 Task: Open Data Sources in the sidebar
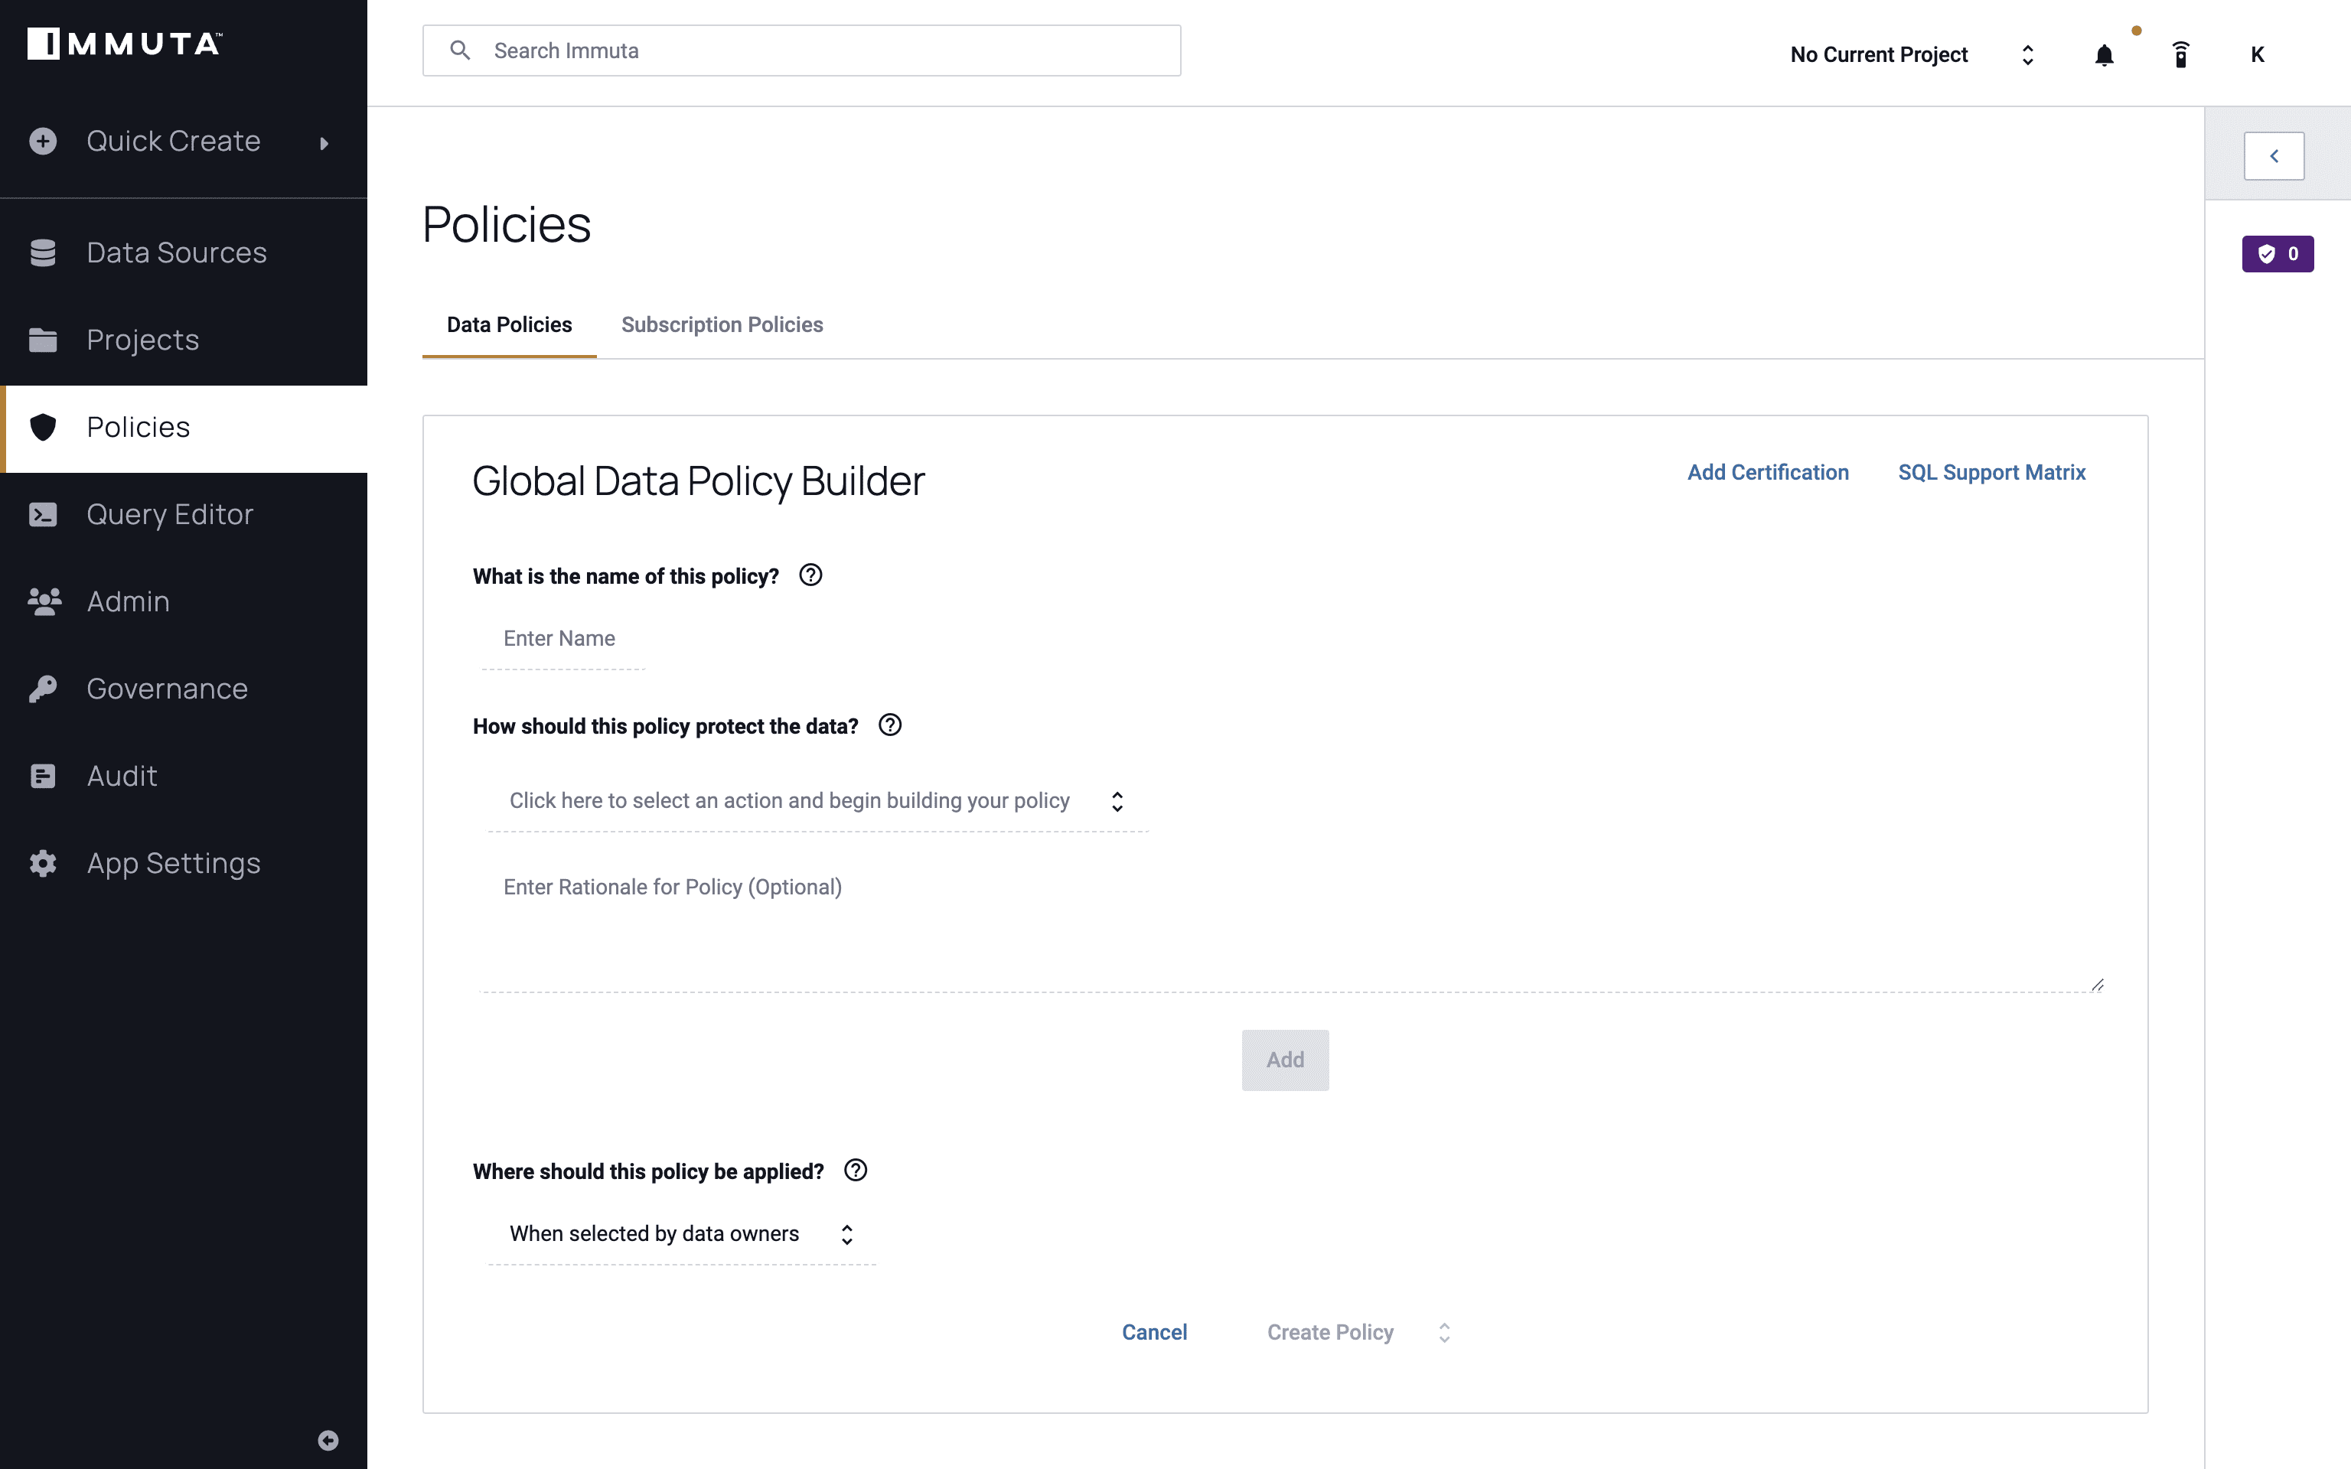(x=184, y=252)
